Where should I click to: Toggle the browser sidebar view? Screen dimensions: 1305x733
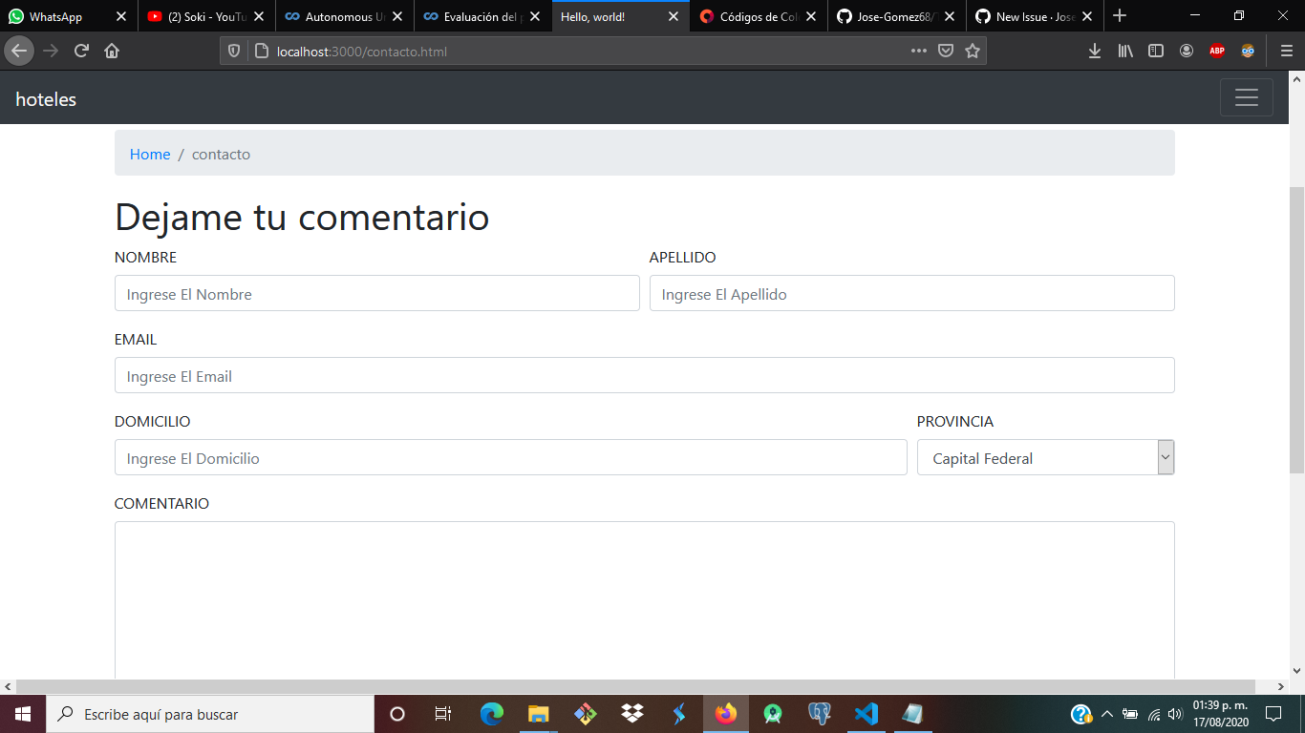point(1156,51)
